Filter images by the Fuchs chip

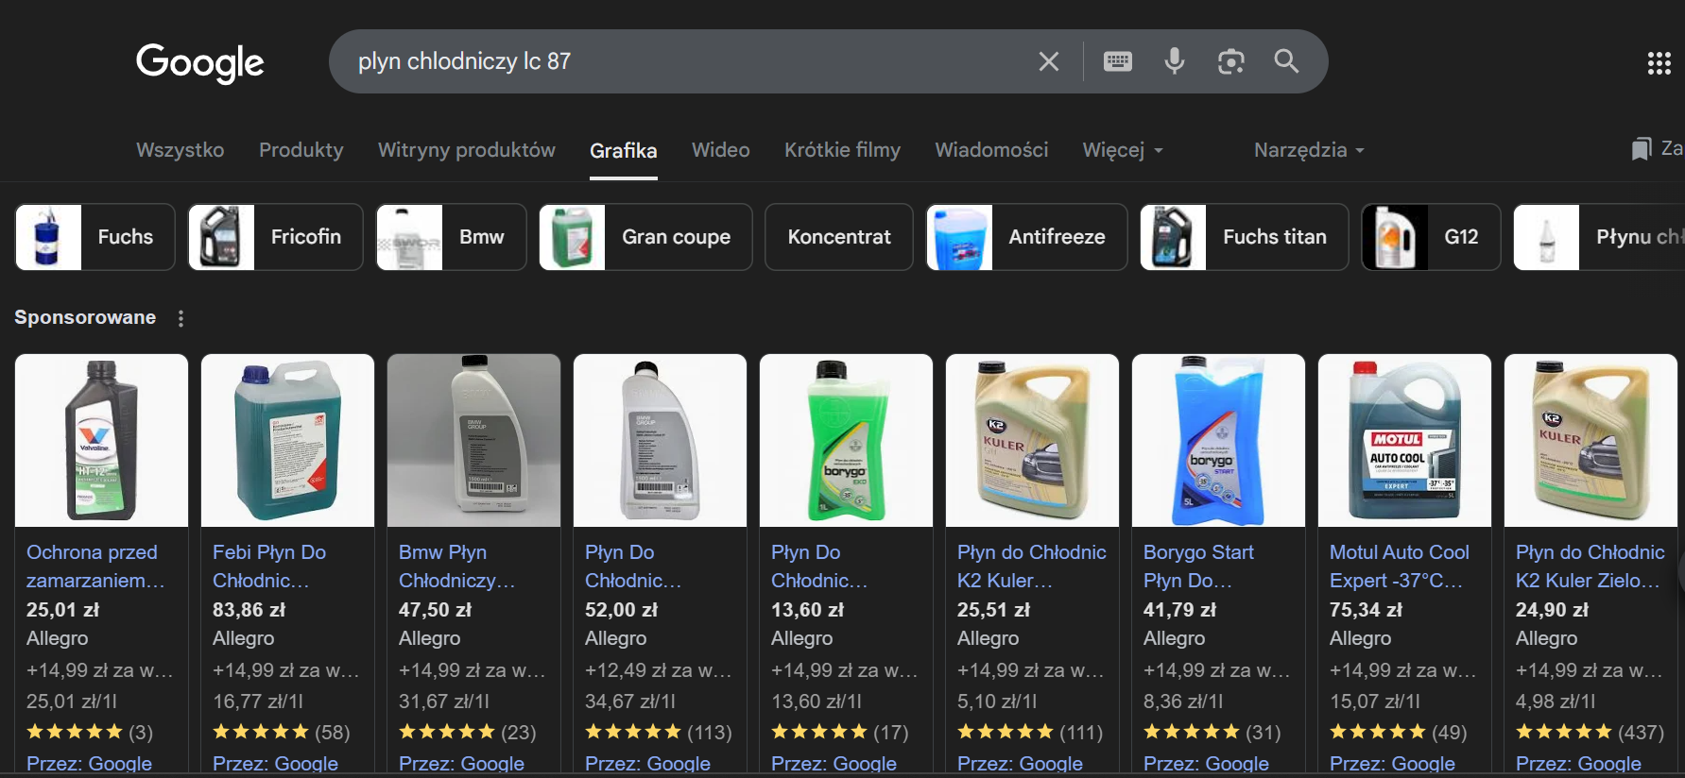95,237
